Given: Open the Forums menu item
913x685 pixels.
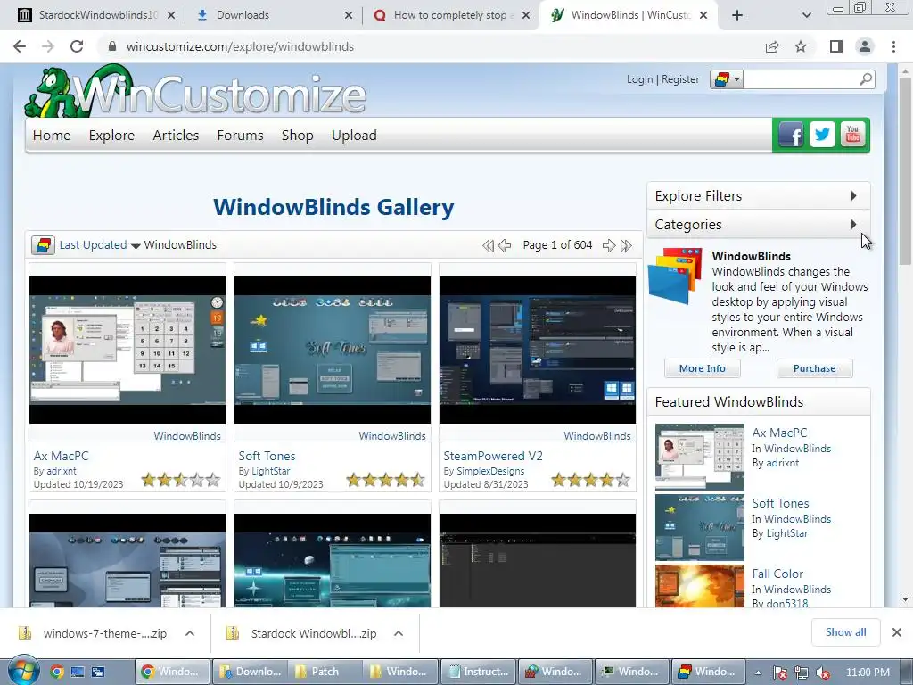Looking at the screenshot, I should [x=240, y=136].
